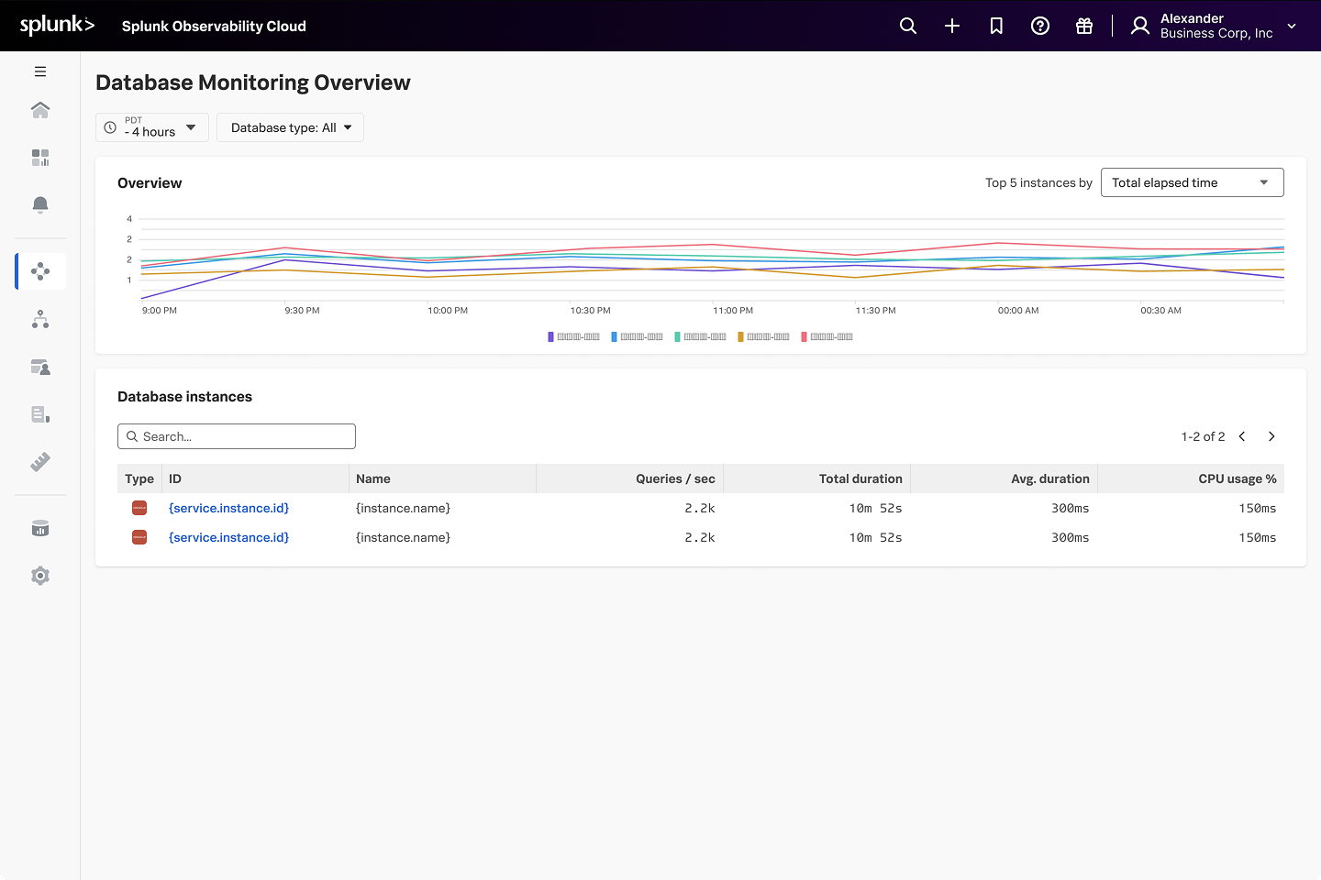Sort by Queries / sec column header

tap(675, 478)
